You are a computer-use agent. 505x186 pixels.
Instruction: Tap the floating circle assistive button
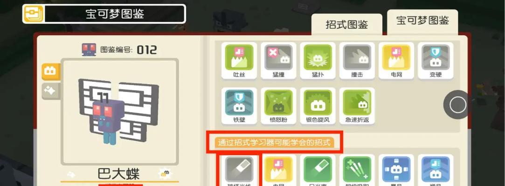457,105
